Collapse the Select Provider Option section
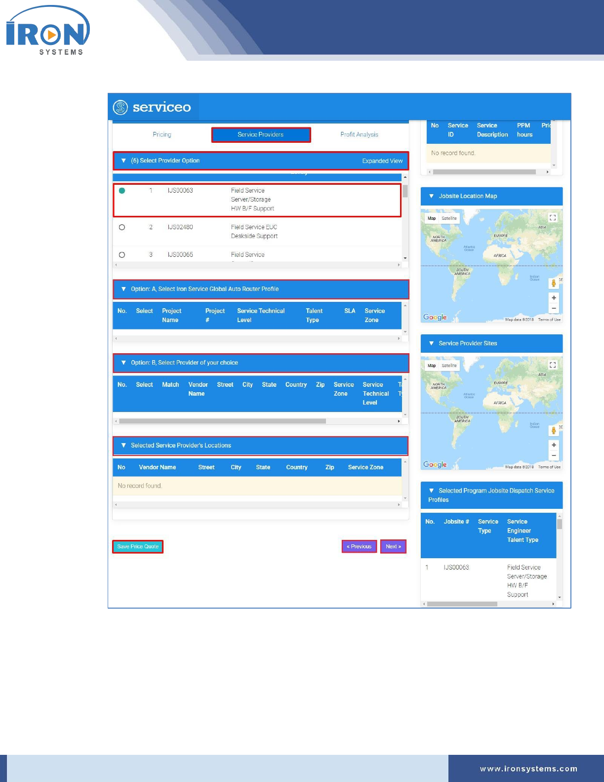Image resolution: width=604 pixels, height=782 pixels. click(x=123, y=161)
